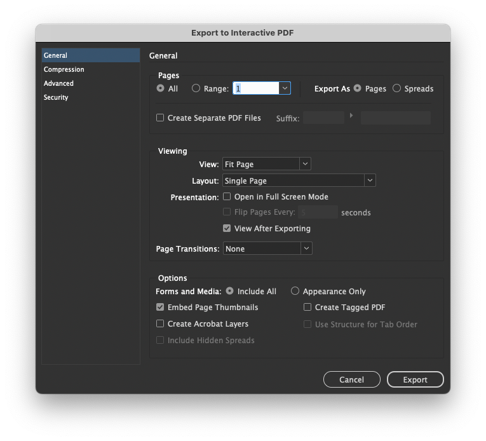
Task: Open the Page Transitions dropdown
Action: point(268,248)
